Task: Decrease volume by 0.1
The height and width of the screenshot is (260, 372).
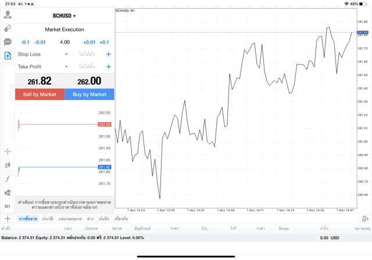Action: pyautogui.click(x=25, y=42)
